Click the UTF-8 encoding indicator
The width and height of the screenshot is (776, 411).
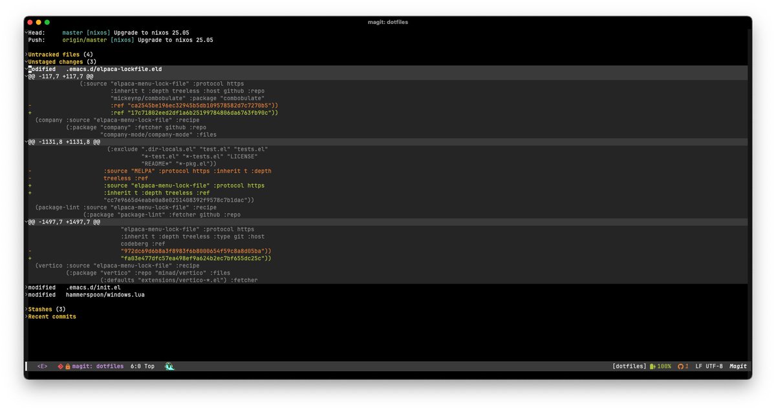[714, 366]
